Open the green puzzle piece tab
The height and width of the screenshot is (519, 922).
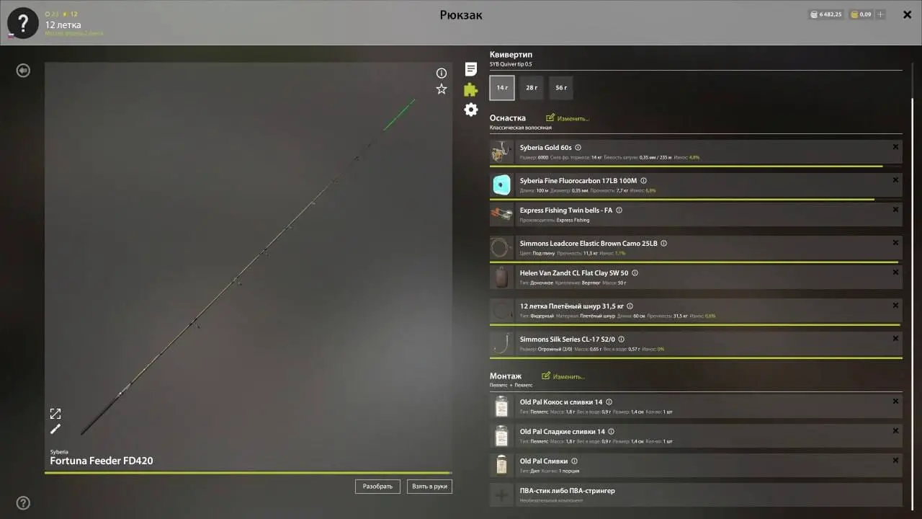point(470,89)
